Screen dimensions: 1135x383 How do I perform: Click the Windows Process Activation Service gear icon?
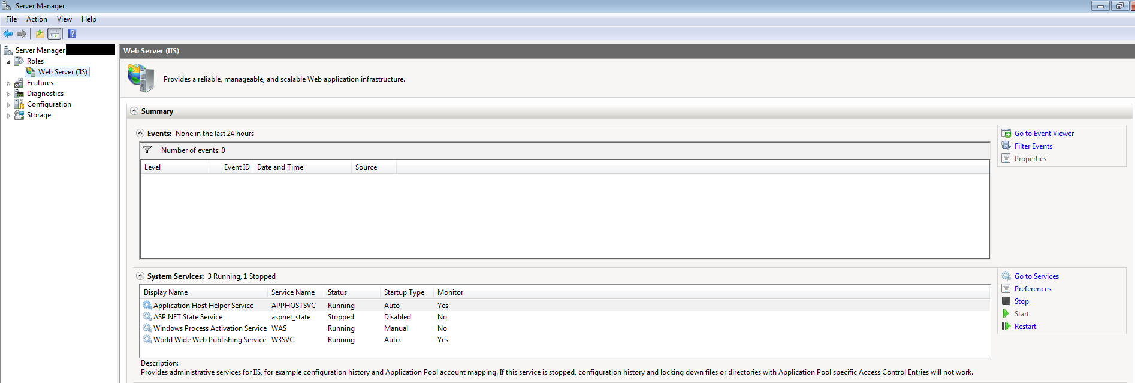pyautogui.click(x=147, y=328)
